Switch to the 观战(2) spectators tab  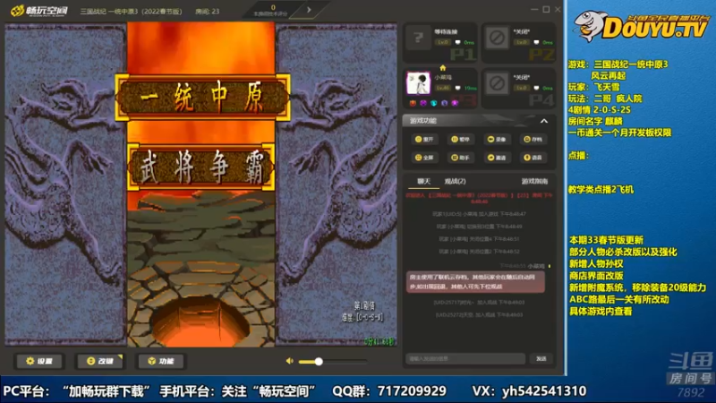455,182
